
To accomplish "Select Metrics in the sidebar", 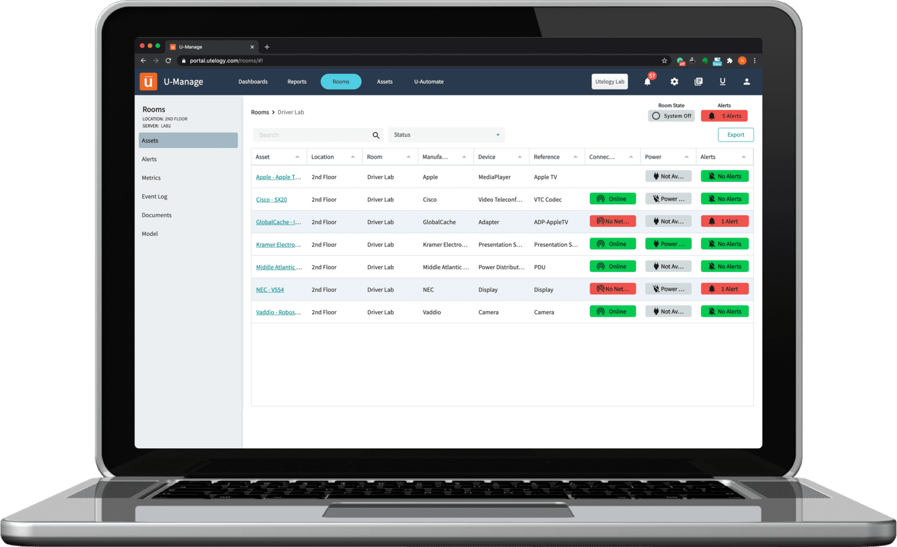I will 151,178.
